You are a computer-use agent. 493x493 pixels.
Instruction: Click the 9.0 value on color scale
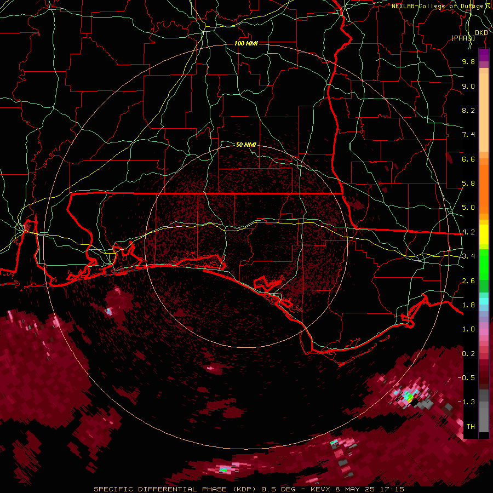(x=468, y=86)
